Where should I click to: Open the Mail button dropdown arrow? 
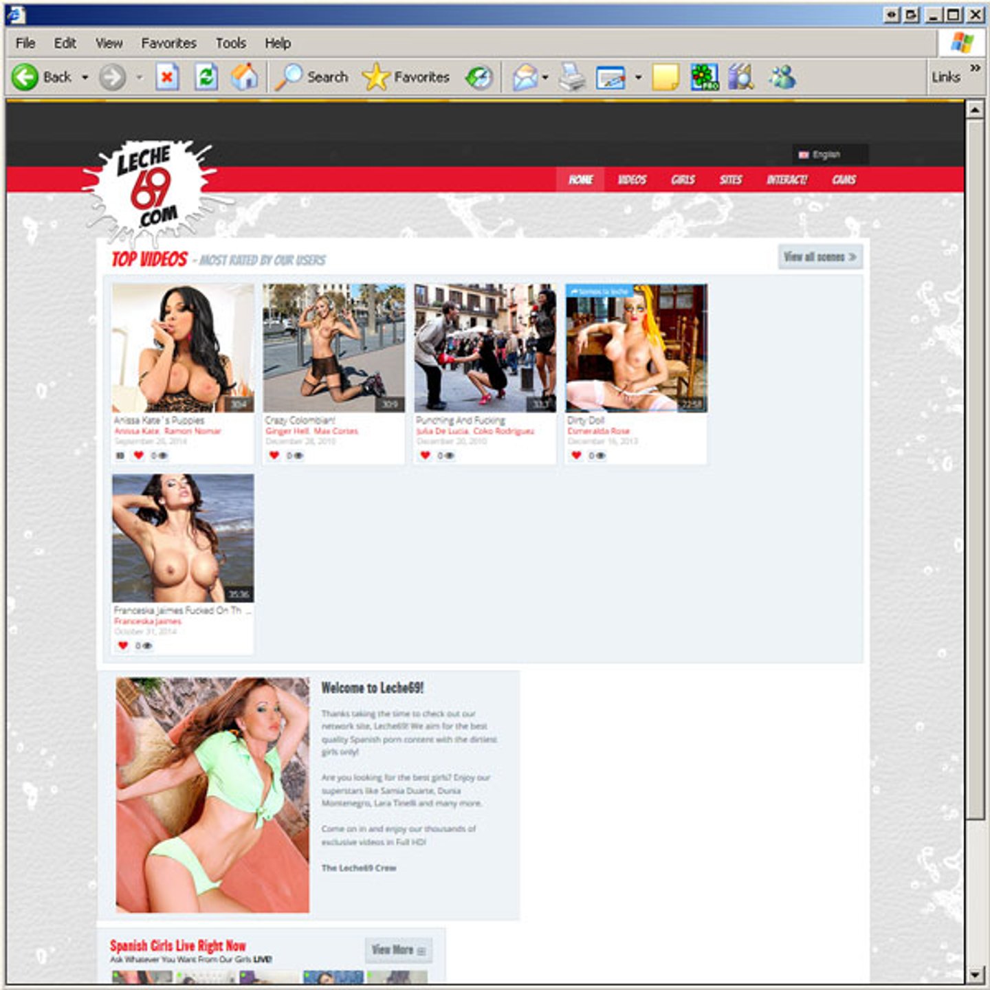[x=545, y=77]
